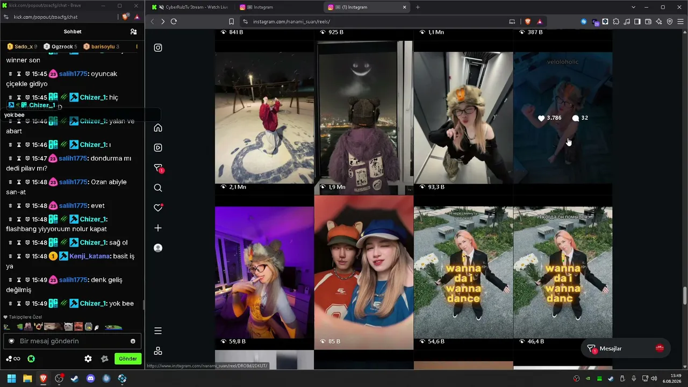Open Brave Rewards triangle icon

click(540, 21)
